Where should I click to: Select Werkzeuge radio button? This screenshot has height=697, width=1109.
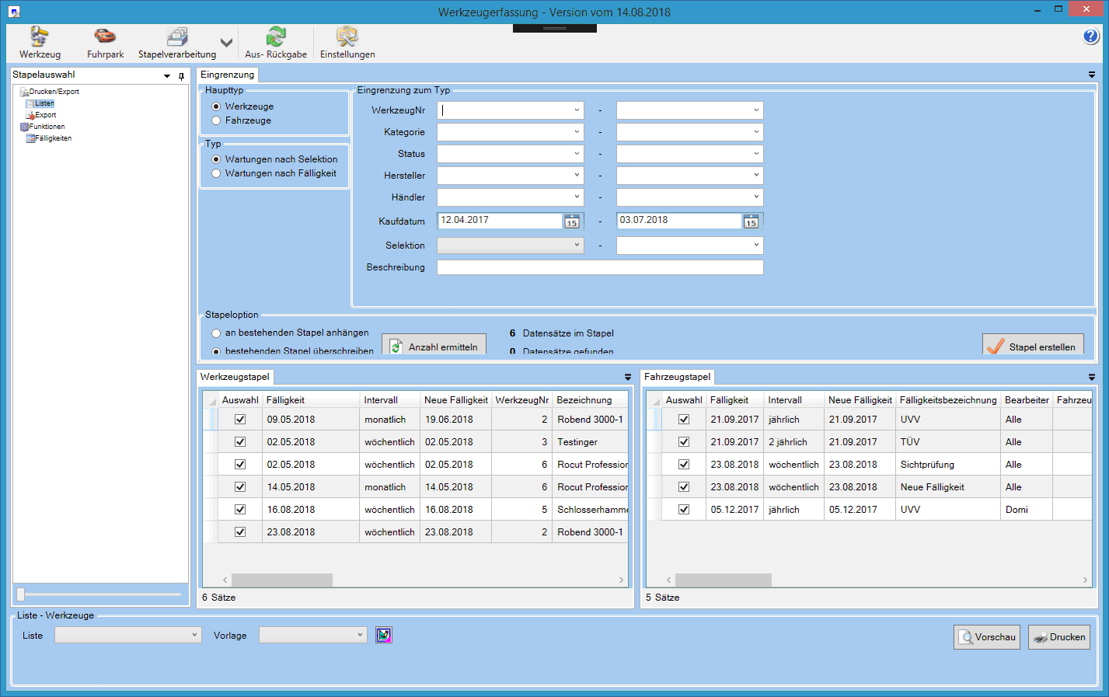(x=216, y=106)
